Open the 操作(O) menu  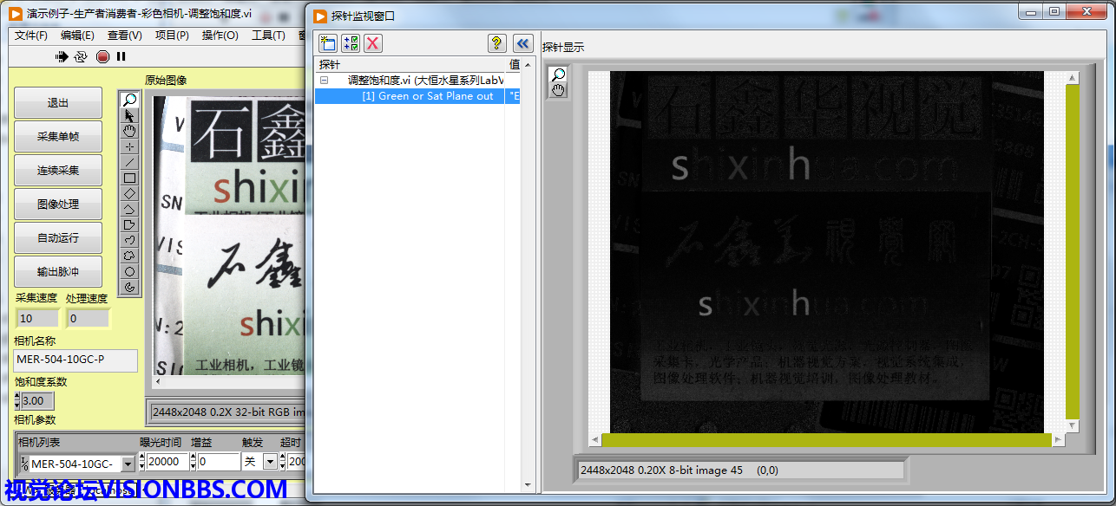pyautogui.click(x=220, y=36)
